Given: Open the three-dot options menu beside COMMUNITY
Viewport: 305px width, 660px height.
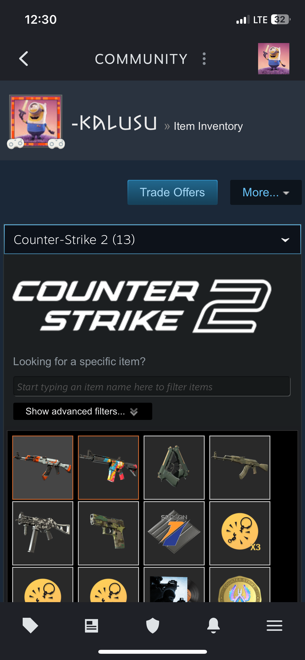Looking at the screenshot, I should 204,59.
